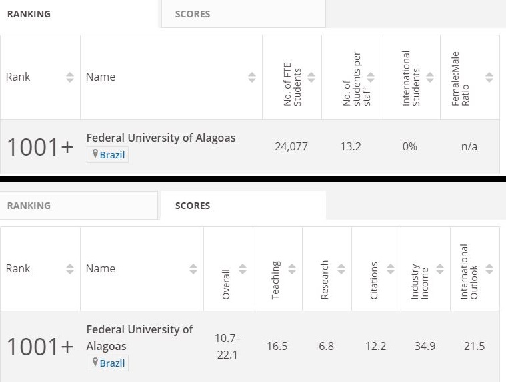The height and width of the screenshot is (382, 506).
Task: Sort by Teaching score arrows
Action: click(292, 269)
